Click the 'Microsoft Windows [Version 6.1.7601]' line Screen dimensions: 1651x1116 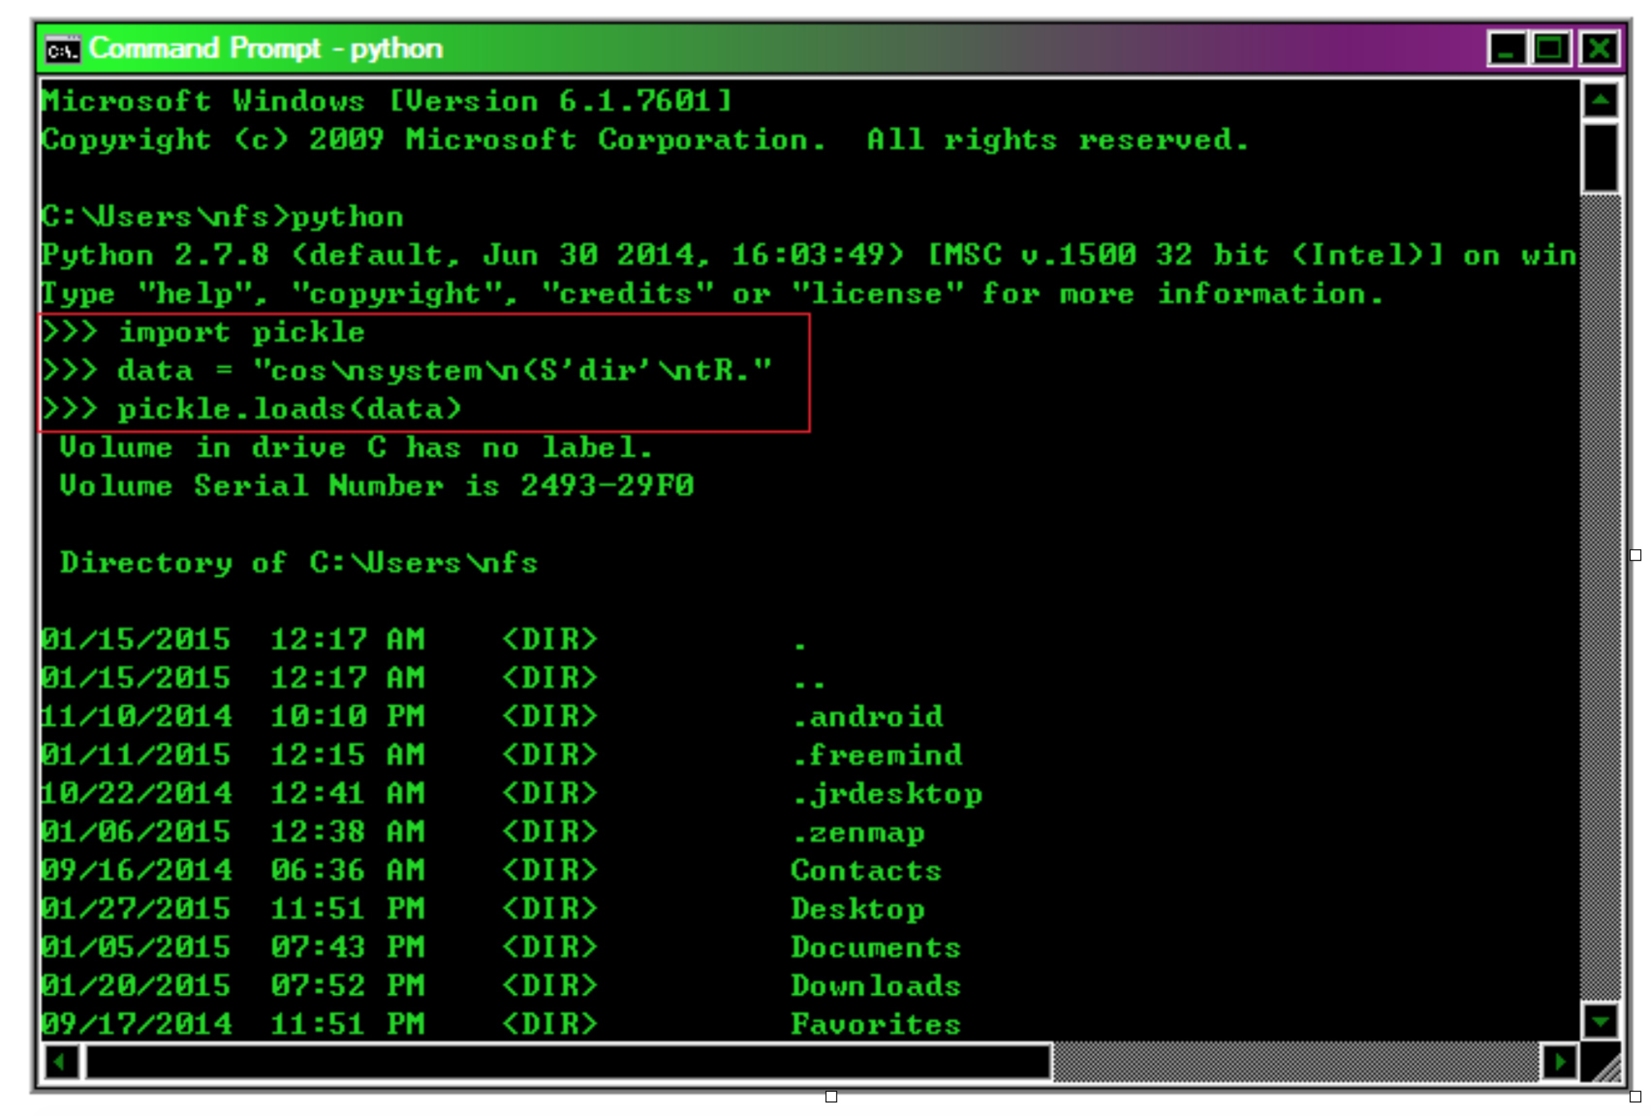387,101
